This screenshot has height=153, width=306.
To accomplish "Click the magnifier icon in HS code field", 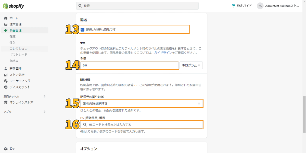I will pos(85,125).
